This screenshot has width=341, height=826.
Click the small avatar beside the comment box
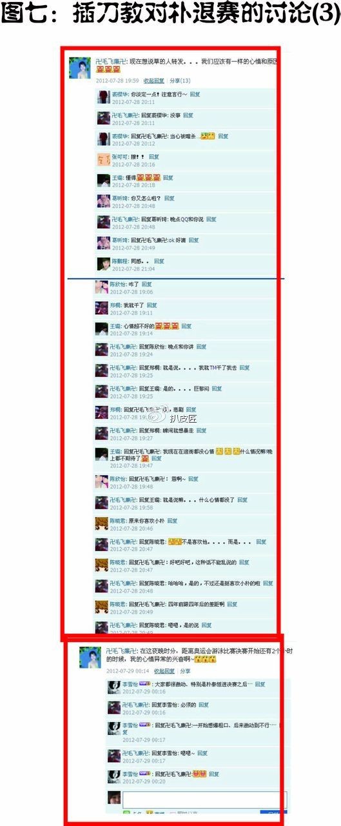(x=114, y=798)
